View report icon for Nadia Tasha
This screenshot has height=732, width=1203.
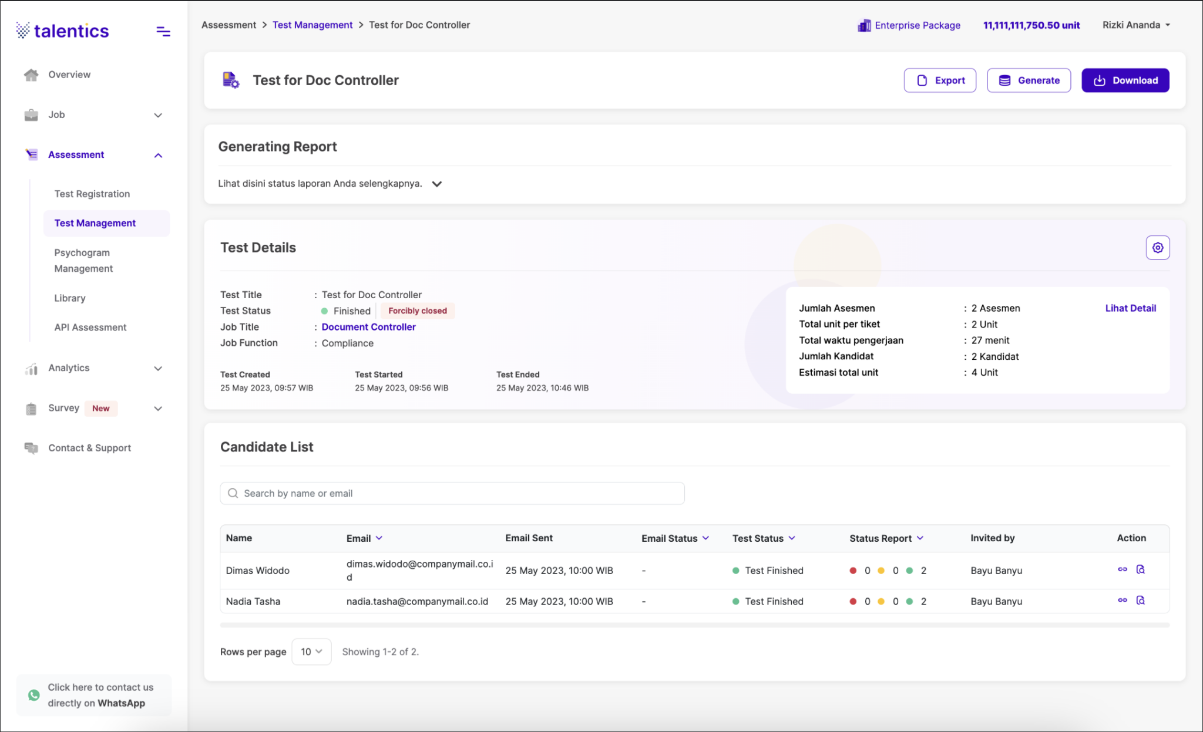pyautogui.click(x=1140, y=600)
